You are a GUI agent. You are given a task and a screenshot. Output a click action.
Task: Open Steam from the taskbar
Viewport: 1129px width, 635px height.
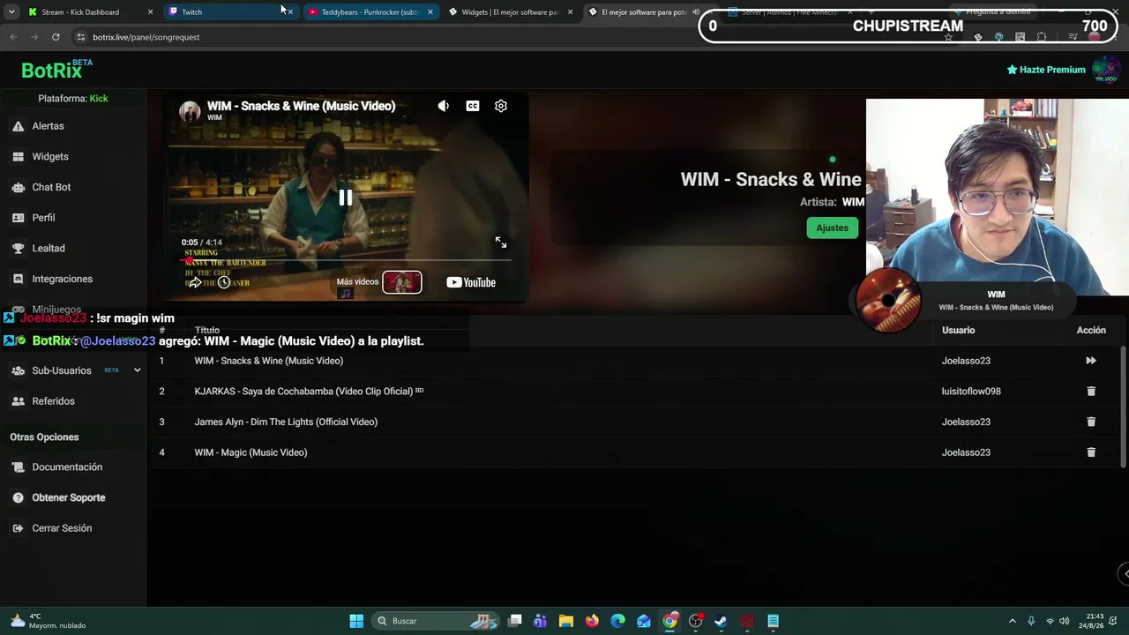point(721,621)
